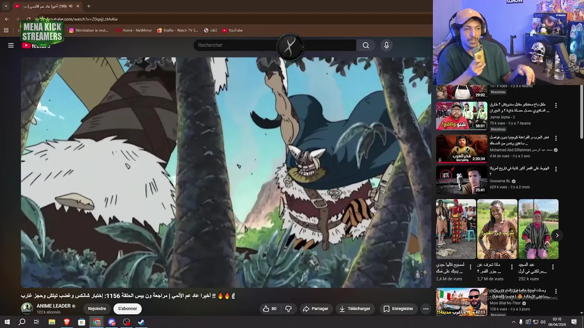Open options menu for Jamal Alpha video
Viewport: 584px width, 328px height.
556,105
